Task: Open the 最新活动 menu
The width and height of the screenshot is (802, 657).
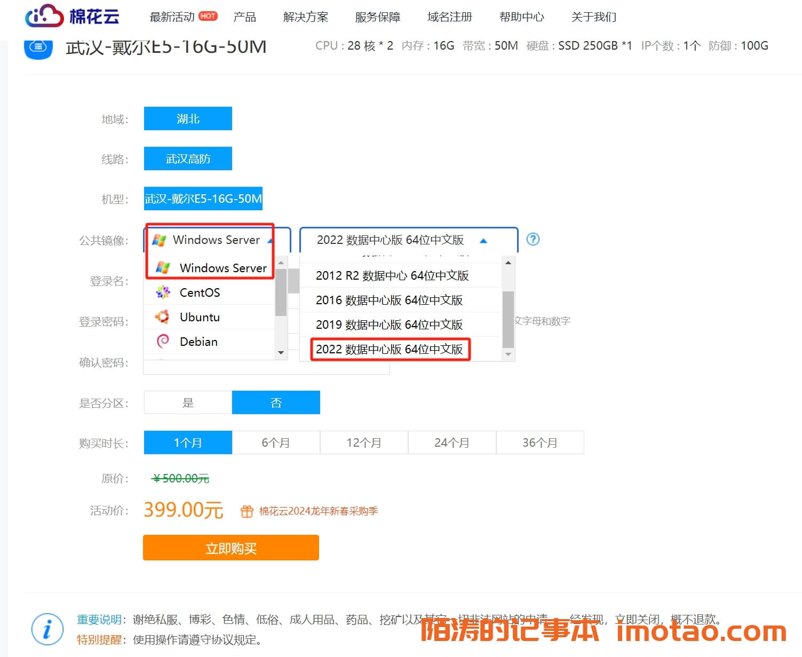Action: point(172,17)
